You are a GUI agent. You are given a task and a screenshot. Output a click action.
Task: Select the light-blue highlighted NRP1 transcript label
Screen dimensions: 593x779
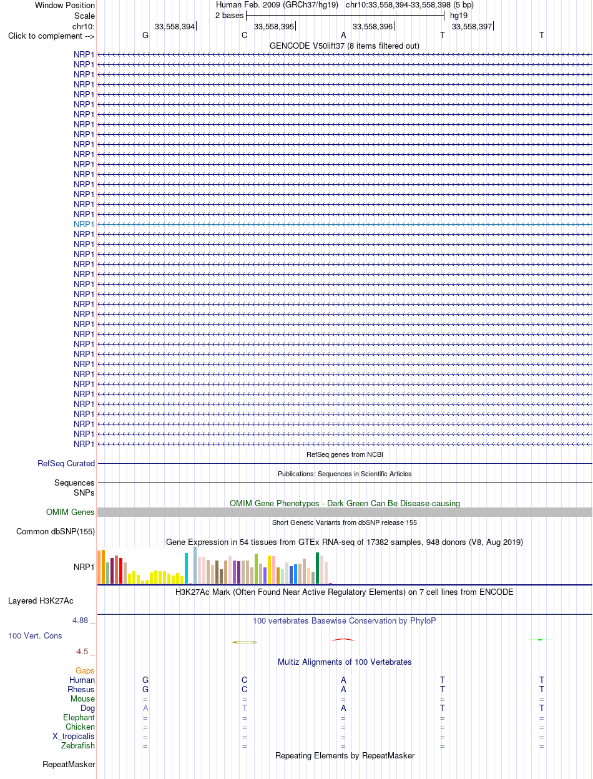[x=84, y=224]
